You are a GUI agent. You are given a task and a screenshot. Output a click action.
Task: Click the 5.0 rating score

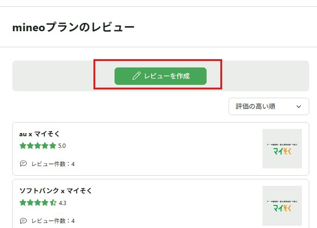coord(62,146)
